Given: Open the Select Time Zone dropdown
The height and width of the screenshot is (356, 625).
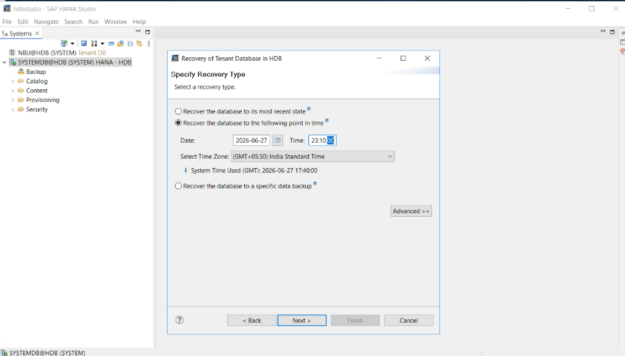Looking at the screenshot, I should click(312, 156).
